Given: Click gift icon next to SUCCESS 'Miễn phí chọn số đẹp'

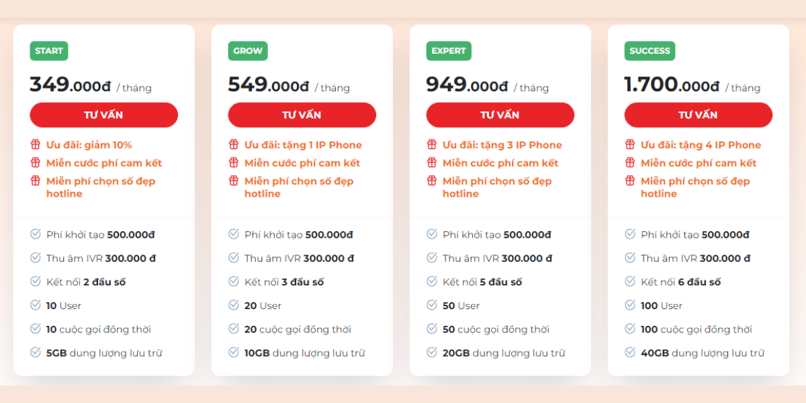Looking at the screenshot, I should click(629, 181).
